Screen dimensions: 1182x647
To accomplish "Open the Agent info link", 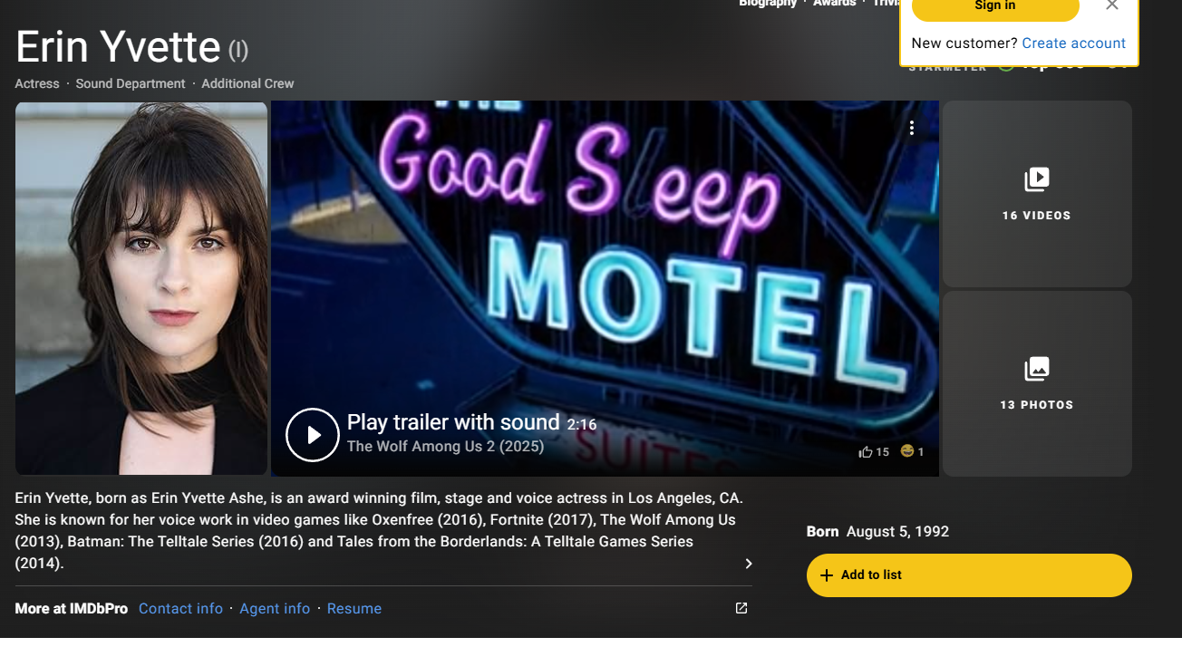I will point(275,609).
